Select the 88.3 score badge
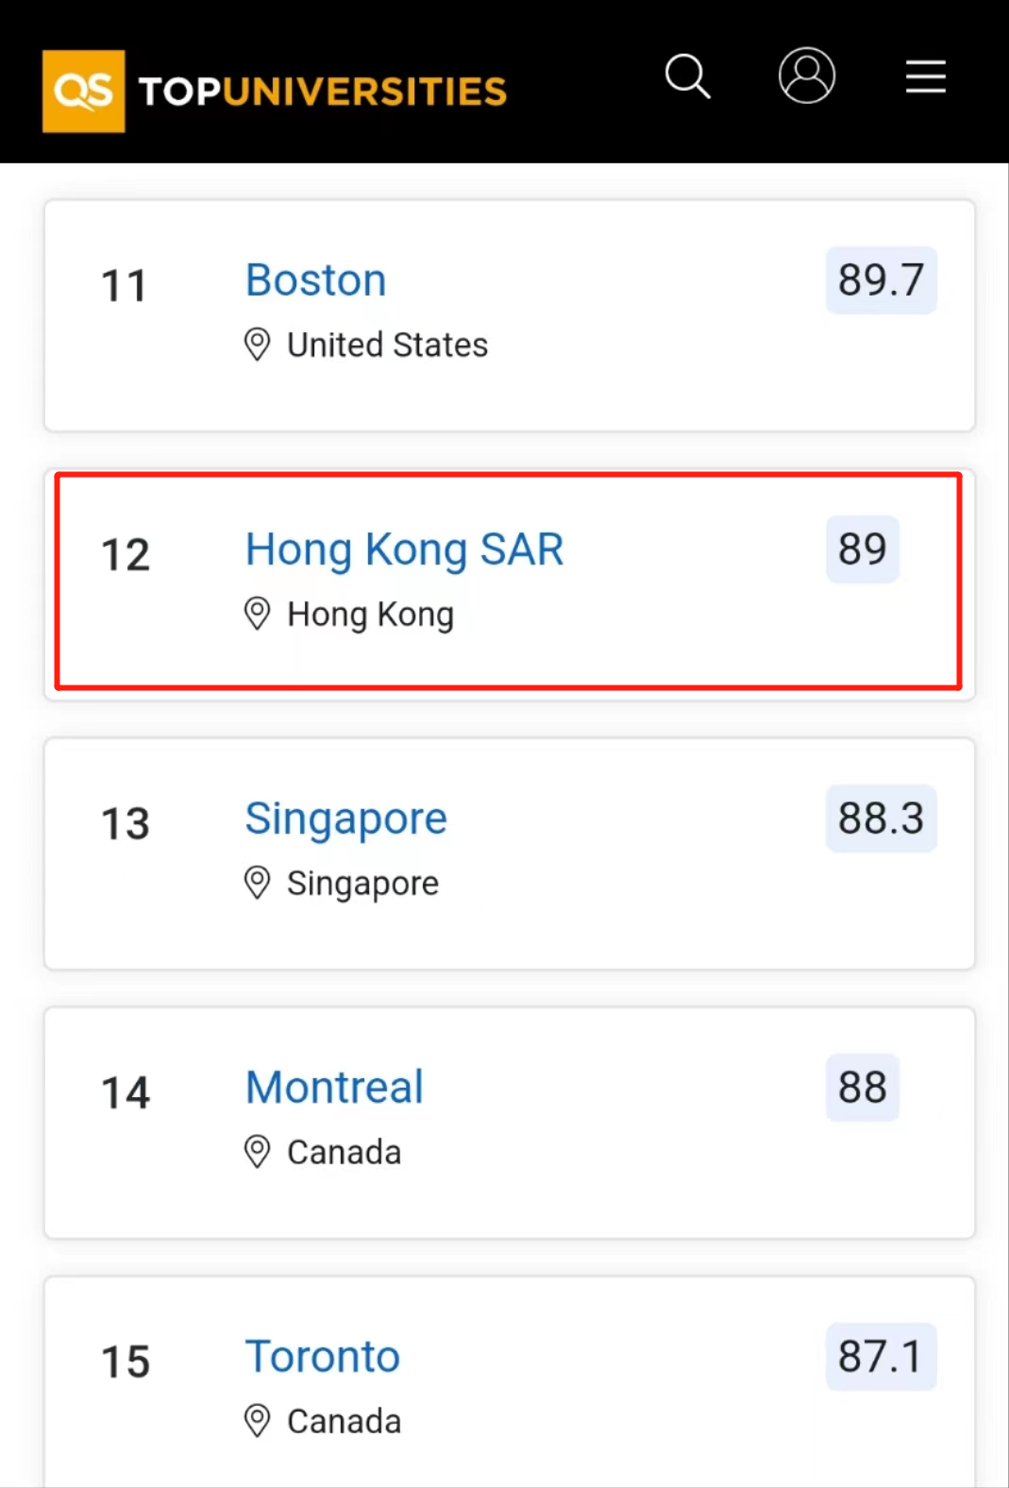Image resolution: width=1009 pixels, height=1488 pixels. click(x=882, y=819)
